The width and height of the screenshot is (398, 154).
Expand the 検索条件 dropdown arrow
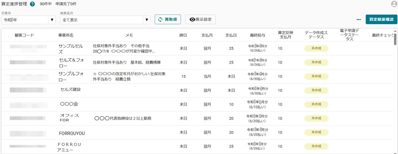point(146,20)
